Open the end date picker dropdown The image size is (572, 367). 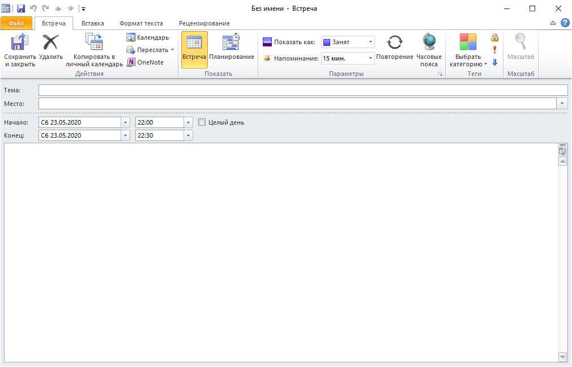click(x=125, y=135)
